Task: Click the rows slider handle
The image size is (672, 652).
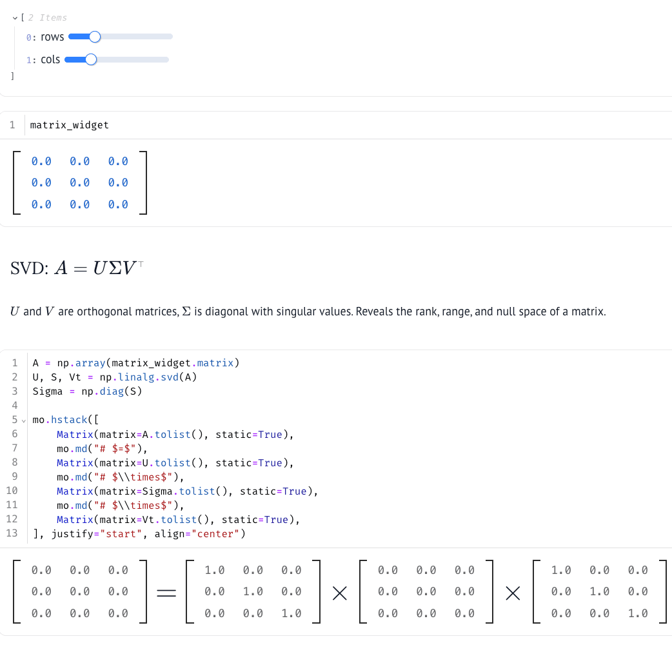Action: [x=94, y=37]
